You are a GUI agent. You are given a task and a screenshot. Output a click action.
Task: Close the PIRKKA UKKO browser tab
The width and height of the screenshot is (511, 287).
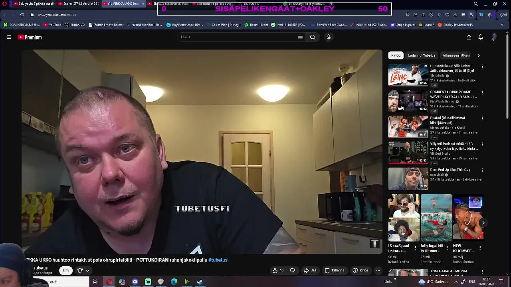coord(143,4)
